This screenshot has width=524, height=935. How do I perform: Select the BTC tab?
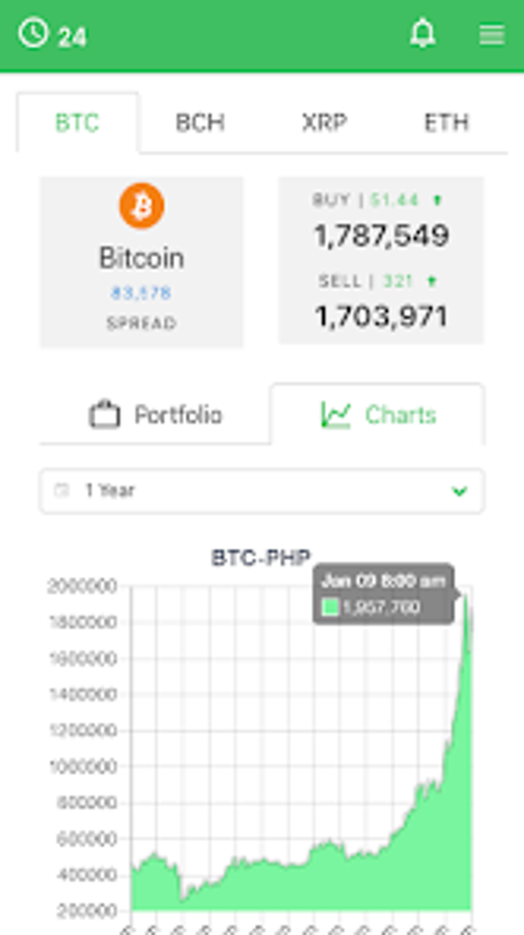click(77, 123)
